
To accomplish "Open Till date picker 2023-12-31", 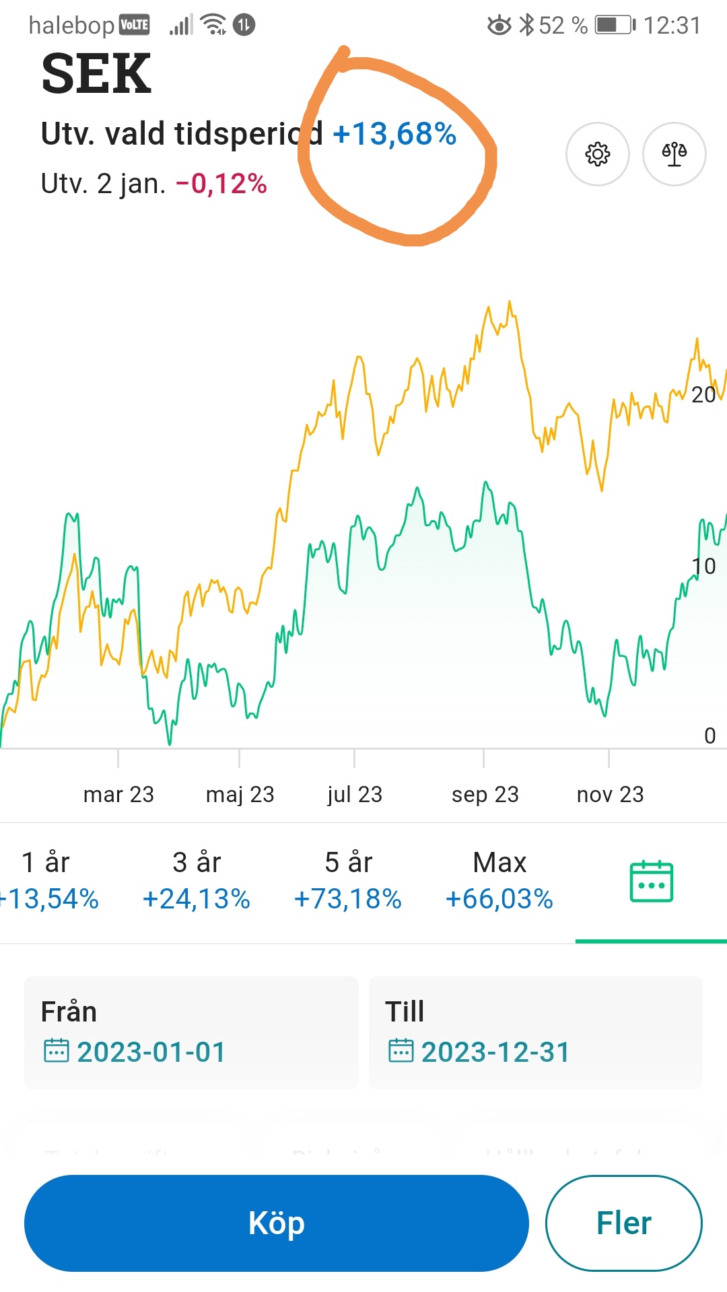I will [x=495, y=1052].
